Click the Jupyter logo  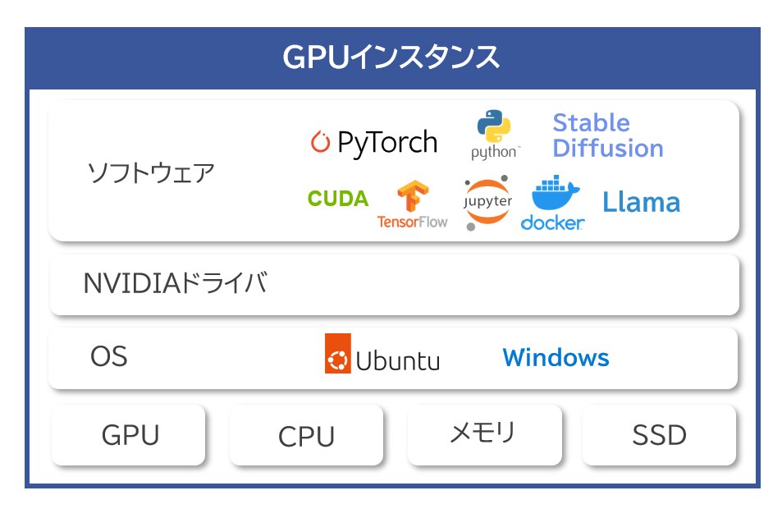click(487, 203)
